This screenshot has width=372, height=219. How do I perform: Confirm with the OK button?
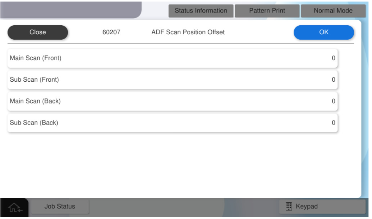(x=324, y=32)
